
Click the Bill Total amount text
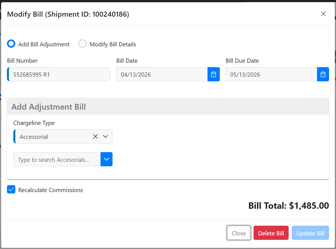coord(289,206)
